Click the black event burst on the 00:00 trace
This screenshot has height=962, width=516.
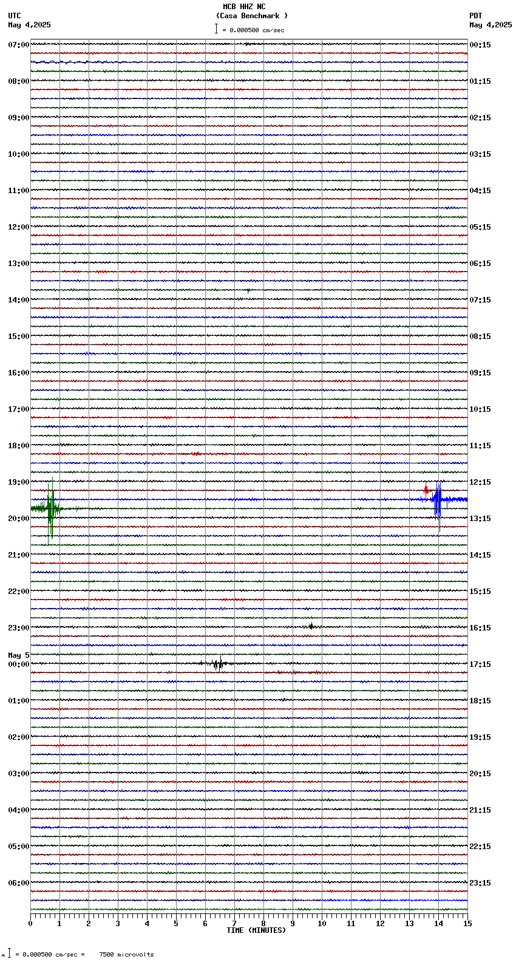coord(217,664)
